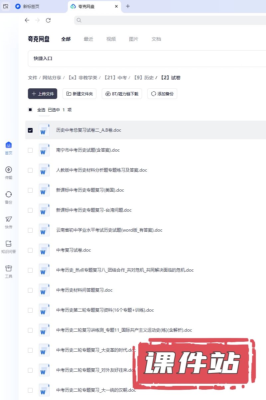Uncheck 历史中考总复习试卷二_A.B卷.doc checkbox
Image resolution: width=266 pixels, height=400 pixels.
tap(30, 130)
